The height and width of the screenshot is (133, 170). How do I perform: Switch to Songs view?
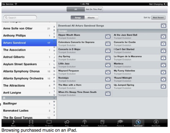[78, 18]
